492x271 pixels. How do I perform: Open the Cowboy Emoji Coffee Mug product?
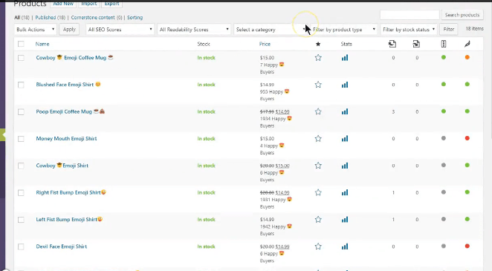coord(74,58)
